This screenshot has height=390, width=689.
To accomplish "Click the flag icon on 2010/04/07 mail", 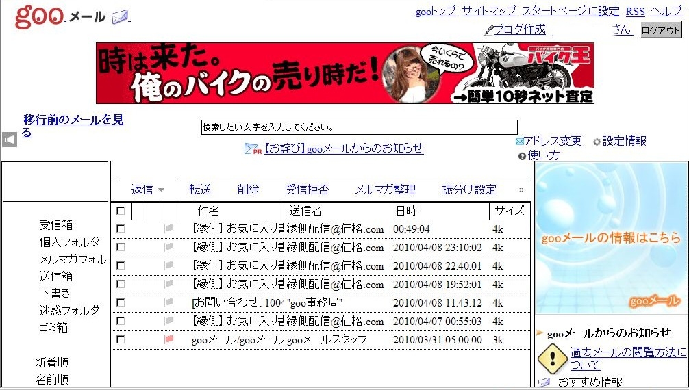I will click(168, 321).
